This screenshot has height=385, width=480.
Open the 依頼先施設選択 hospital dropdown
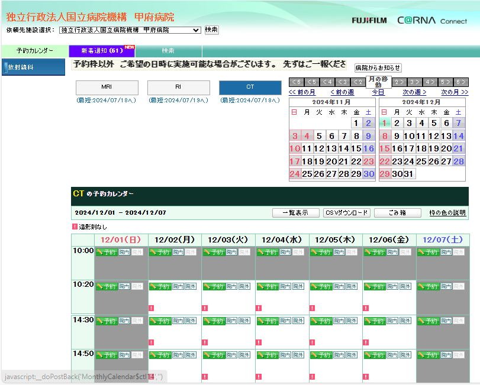coord(130,30)
